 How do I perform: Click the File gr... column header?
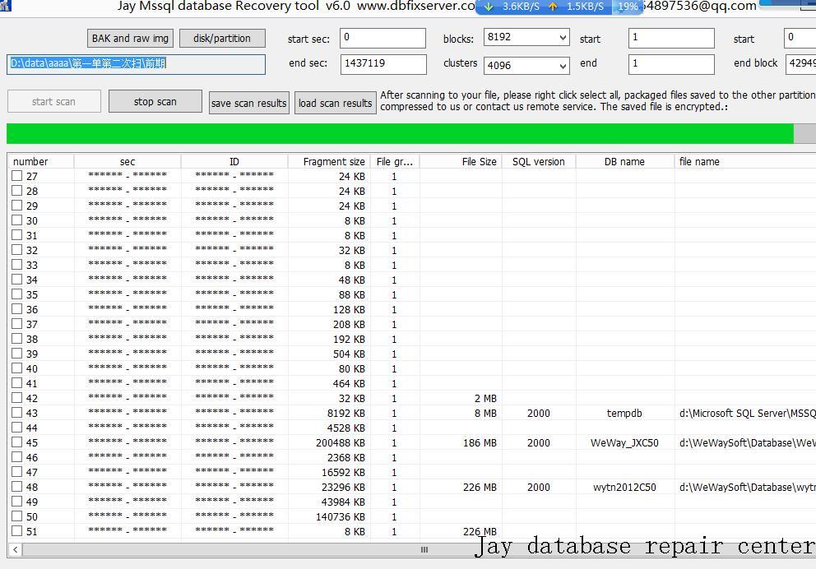[x=395, y=161]
